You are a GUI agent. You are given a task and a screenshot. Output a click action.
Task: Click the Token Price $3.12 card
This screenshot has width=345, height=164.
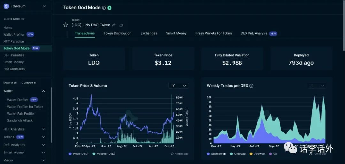pyautogui.click(x=163, y=59)
